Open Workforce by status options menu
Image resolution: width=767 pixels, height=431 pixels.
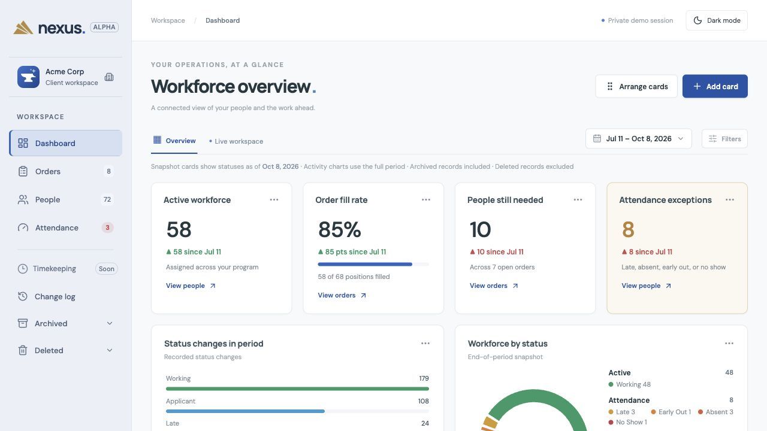(x=729, y=343)
